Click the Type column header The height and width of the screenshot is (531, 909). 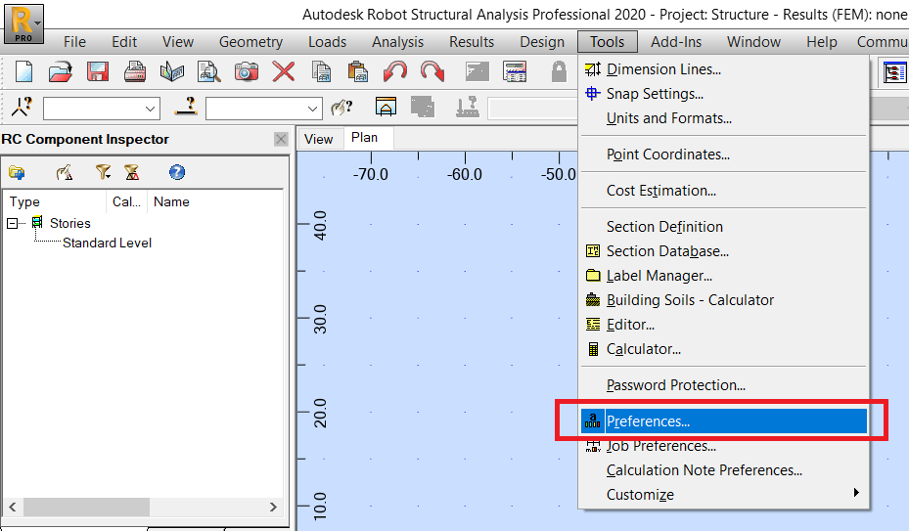pos(55,201)
